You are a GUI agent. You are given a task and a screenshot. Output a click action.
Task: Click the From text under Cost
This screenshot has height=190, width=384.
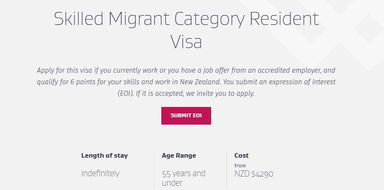pyautogui.click(x=240, y=166)
